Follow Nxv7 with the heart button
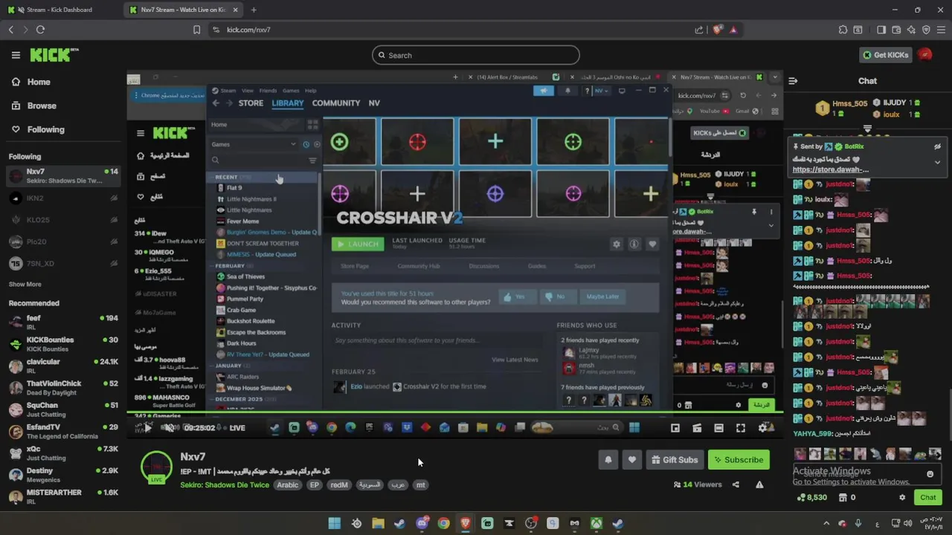The height and width of the screenshot is (535, 952). coord(631,460)
